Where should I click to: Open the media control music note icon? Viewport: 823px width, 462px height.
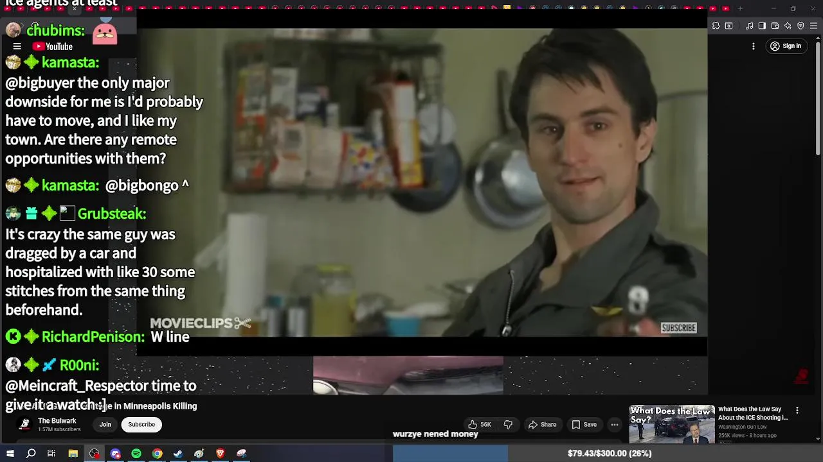click(x=749, y=26)
